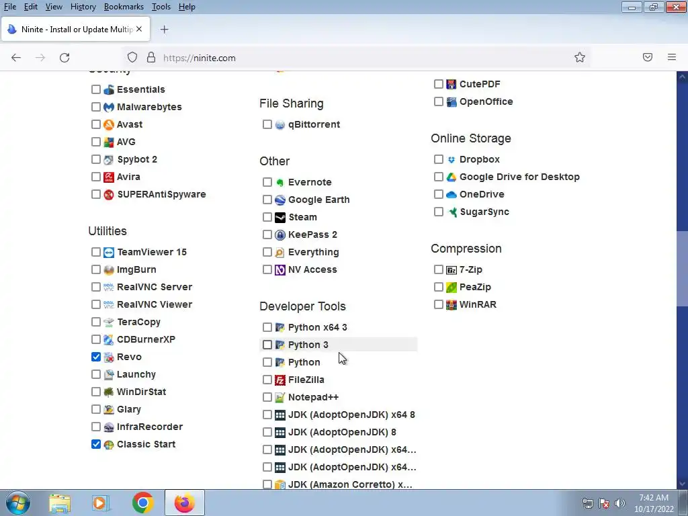Check the OpenOffice checkbox

click(438, 101)
